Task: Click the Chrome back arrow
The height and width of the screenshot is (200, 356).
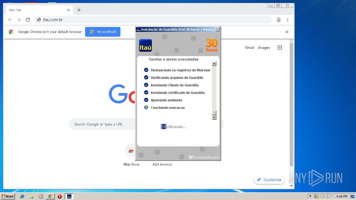Action: tap(10, 20)
